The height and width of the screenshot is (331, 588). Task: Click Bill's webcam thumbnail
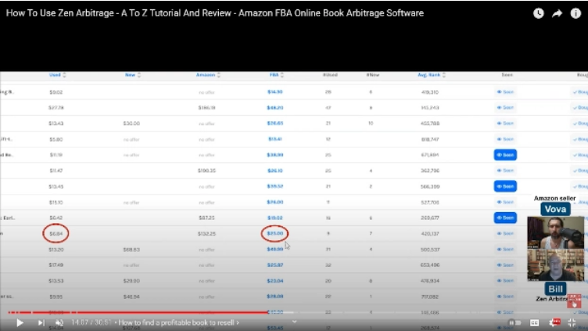(555, 265)
